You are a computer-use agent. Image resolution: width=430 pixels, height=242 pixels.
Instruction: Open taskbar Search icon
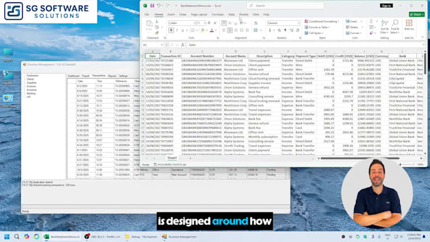coord(16,236)
